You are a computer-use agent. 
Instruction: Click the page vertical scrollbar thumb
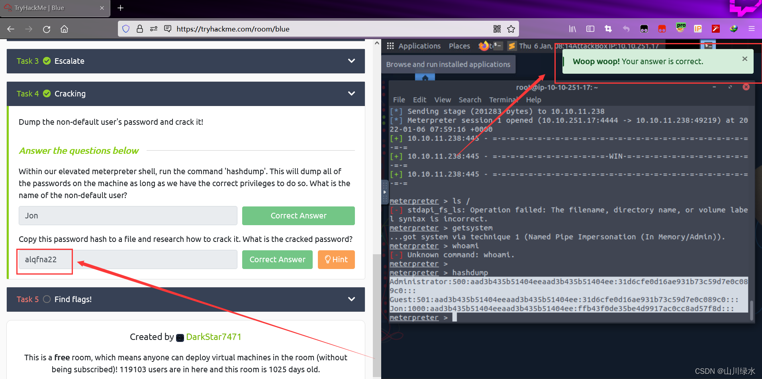376,315
